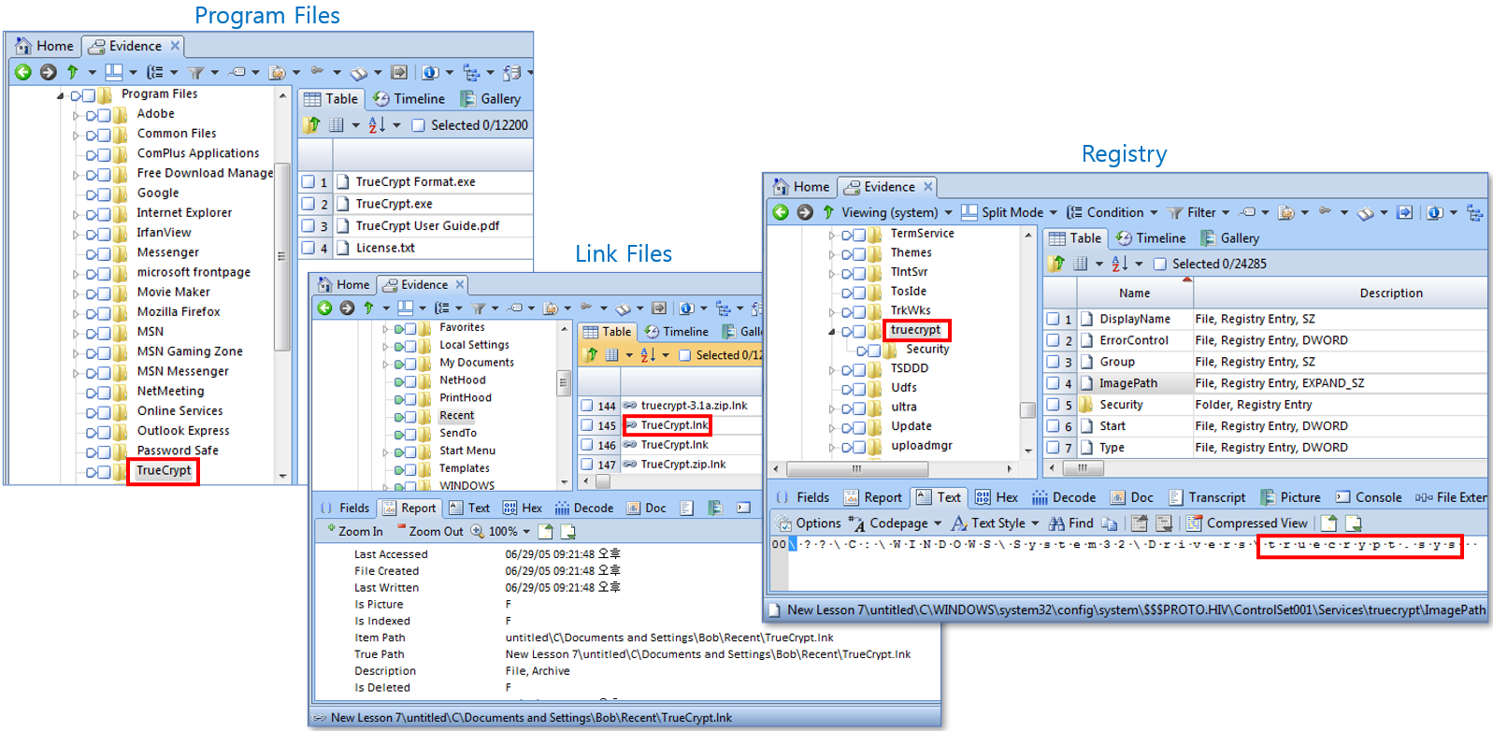Image resolution: width=1493 pixels, height=731 pixels.
Task: Check the box for DisplayName registry row
Action: pyautogui.click(x=1053, y=319)
